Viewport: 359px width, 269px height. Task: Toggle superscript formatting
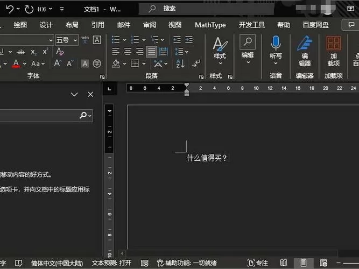coord(45,52)
